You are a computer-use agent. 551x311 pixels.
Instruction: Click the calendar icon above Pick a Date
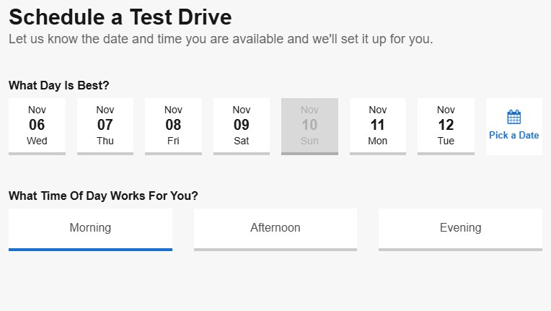coord(513,117)
